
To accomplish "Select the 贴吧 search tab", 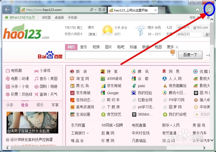I will pos(121,47).
